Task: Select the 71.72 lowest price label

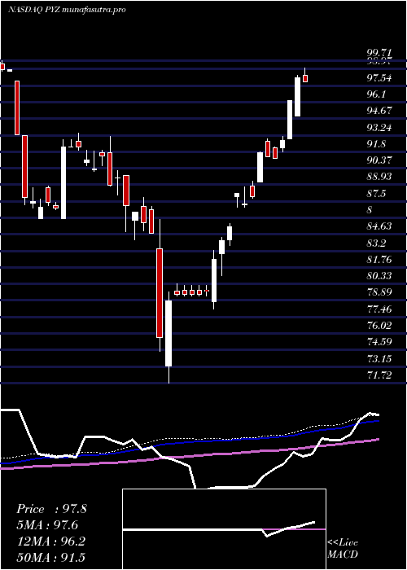Action: 379,375
